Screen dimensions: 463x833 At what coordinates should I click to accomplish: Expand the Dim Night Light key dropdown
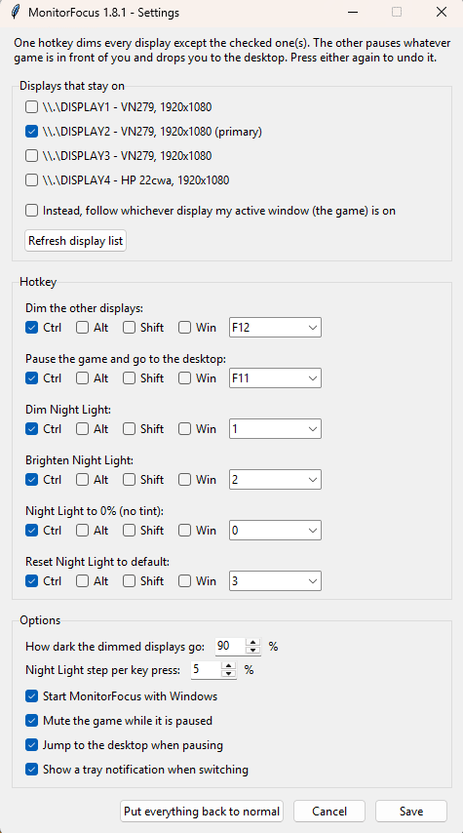[275, 429]
